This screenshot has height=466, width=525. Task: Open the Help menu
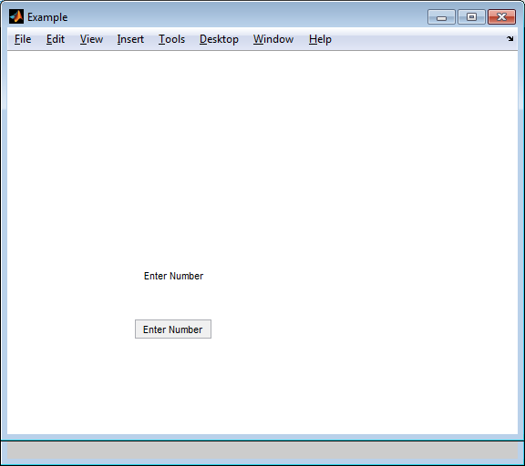coord(320,39)
